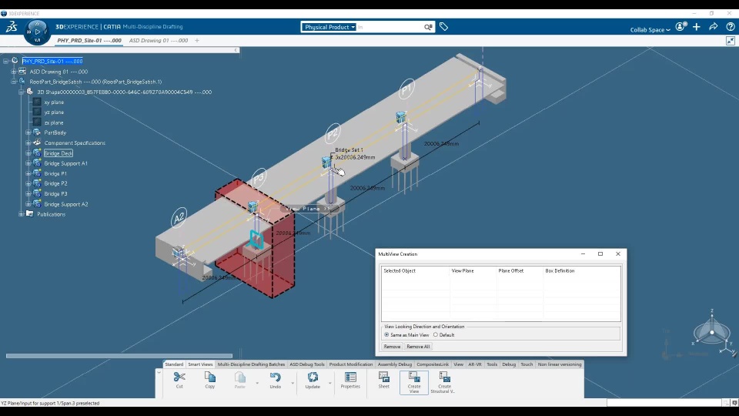Click the Box Definition column header
Viewport: 739px width, 416px height.
(x=582, y=270)
